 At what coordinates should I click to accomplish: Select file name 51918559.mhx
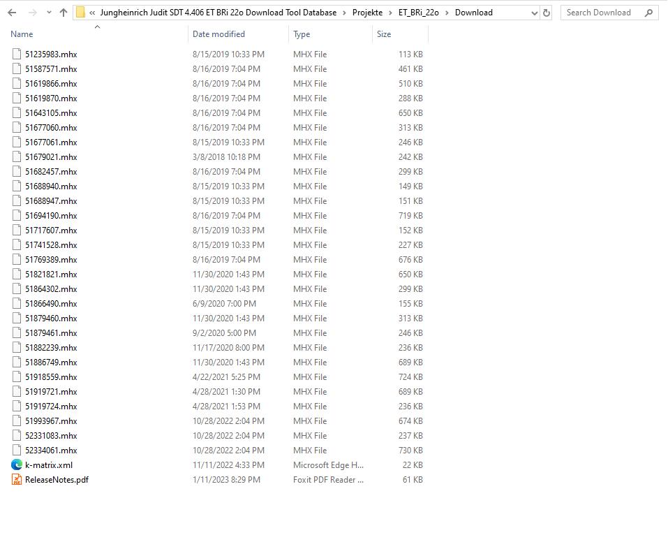[51, 377]
